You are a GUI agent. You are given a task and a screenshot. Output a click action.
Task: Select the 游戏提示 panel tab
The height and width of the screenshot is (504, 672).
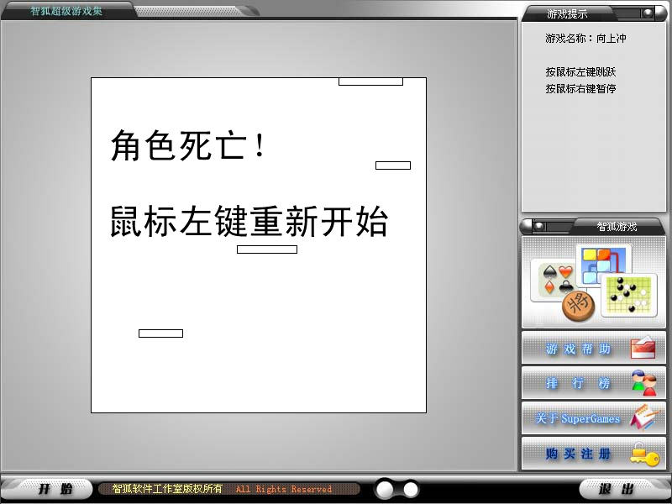pos(568,13)
